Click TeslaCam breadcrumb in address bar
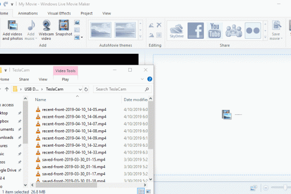This screenshot has width=291, height=194. pyautogui.click(x=55, y=89)
